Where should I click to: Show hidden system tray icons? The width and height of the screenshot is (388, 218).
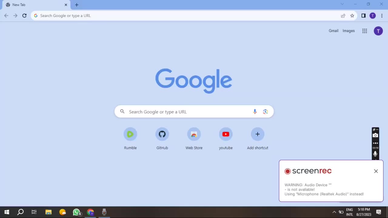tap(334, 212)
